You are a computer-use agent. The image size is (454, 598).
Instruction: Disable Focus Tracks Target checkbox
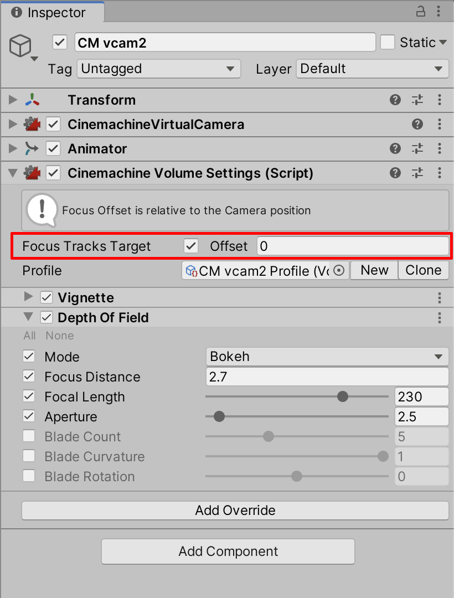191,246
